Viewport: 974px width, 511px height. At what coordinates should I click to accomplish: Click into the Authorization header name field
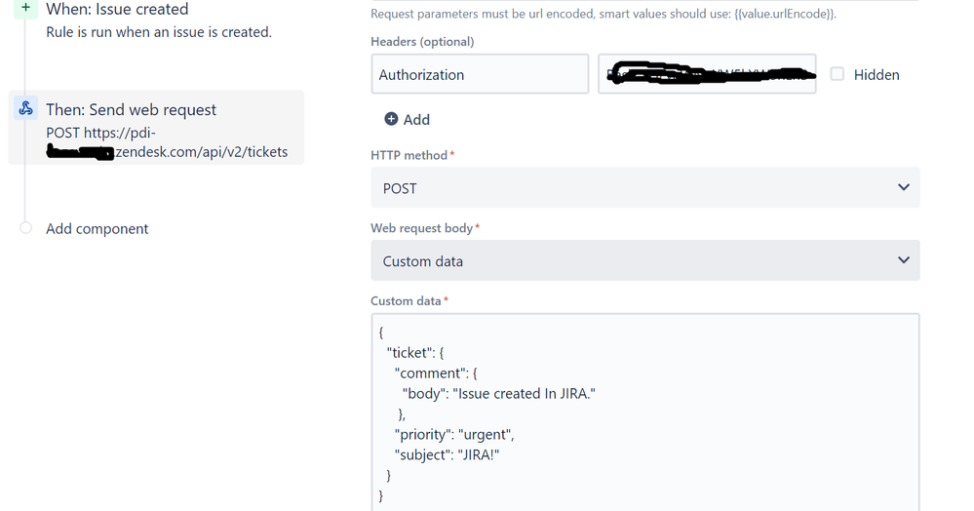click(x=480, y=74)
